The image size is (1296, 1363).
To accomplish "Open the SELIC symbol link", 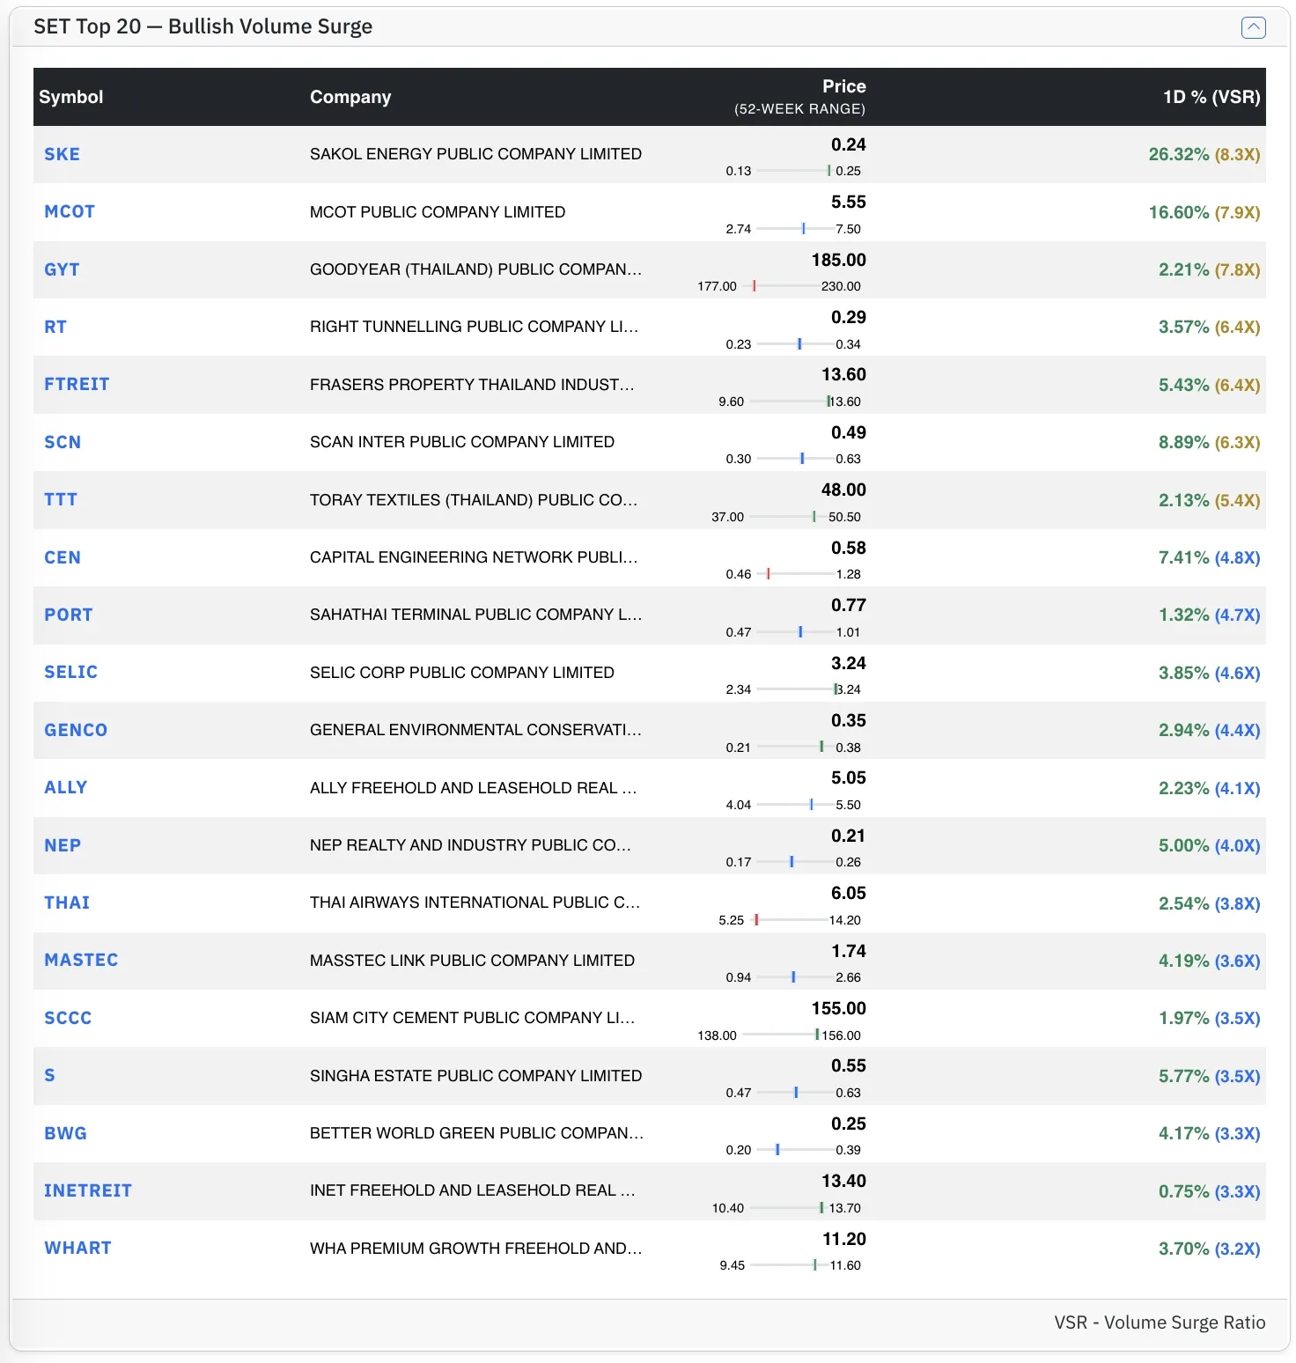I will pos(70,673).
